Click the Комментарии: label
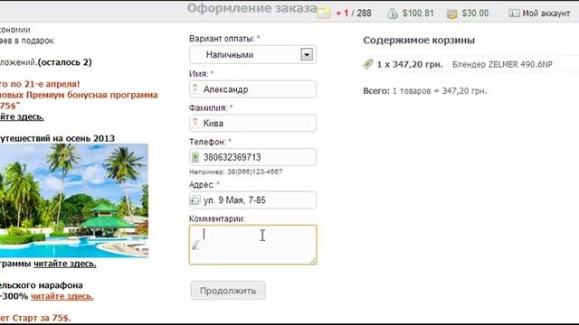 (217, 218)
